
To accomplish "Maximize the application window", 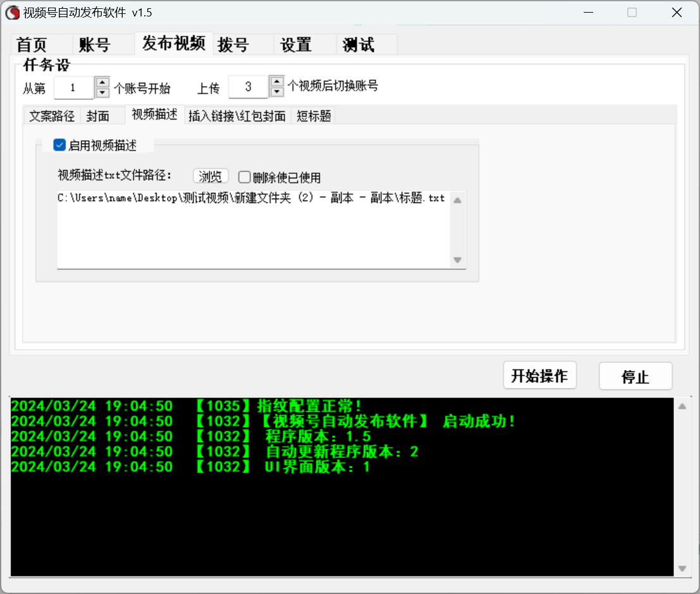I will point(632,13).
